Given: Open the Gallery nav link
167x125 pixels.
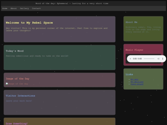Looking at the screenshot, I should tap(24, 8).
